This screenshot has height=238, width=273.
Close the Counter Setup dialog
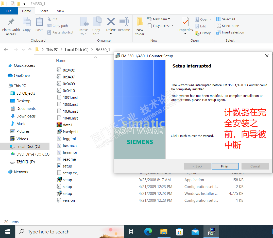(267, 56)
